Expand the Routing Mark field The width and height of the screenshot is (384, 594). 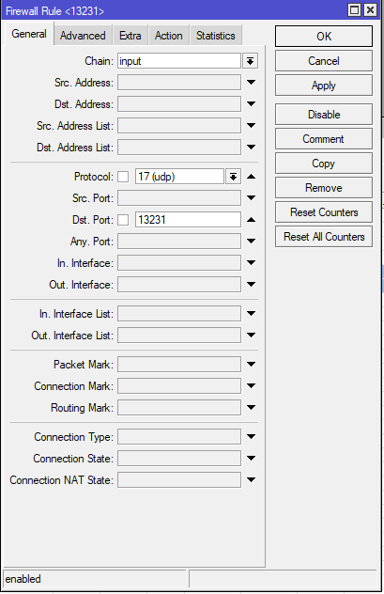click(x=252, y=407)
